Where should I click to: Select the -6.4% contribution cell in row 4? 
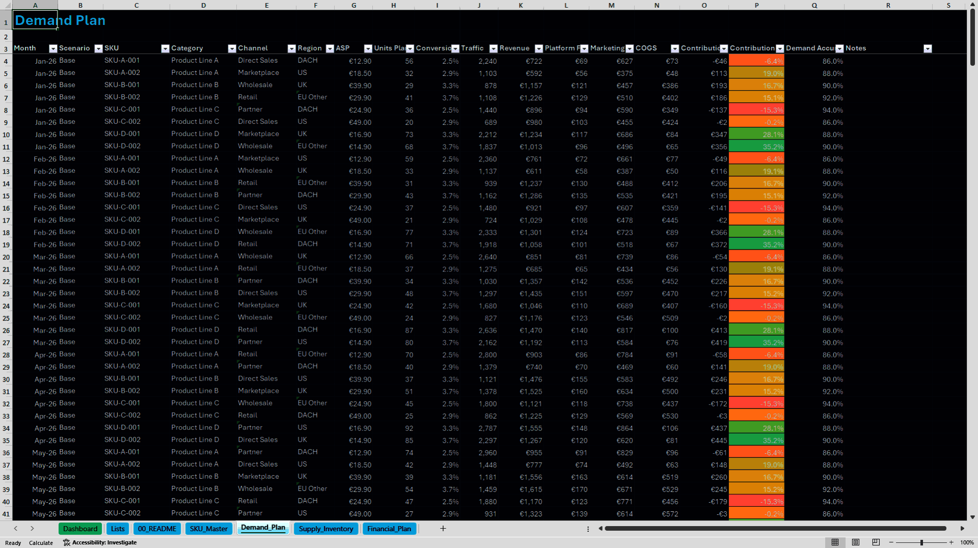pyautogui.click(x=756, y=61)
